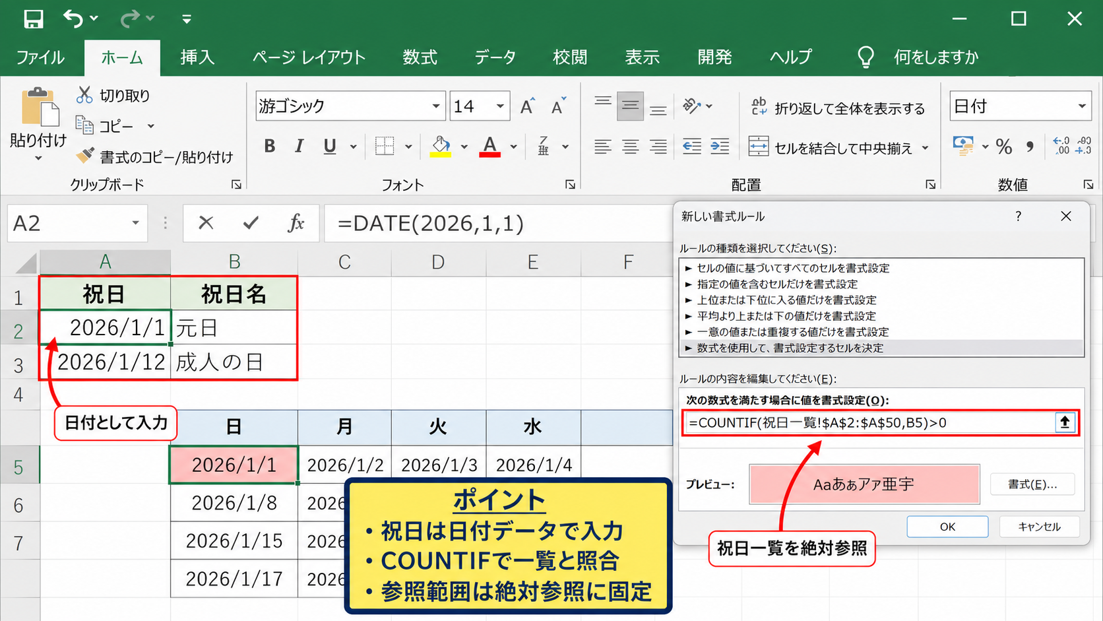Open the ファイル tab

(x=40, y=57)
